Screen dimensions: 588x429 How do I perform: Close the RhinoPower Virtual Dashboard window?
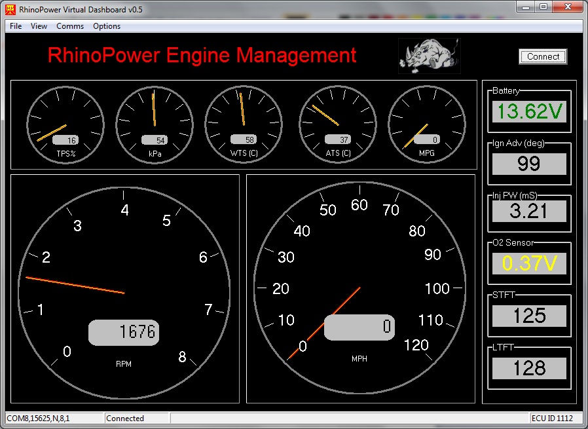tap(568, 7)
